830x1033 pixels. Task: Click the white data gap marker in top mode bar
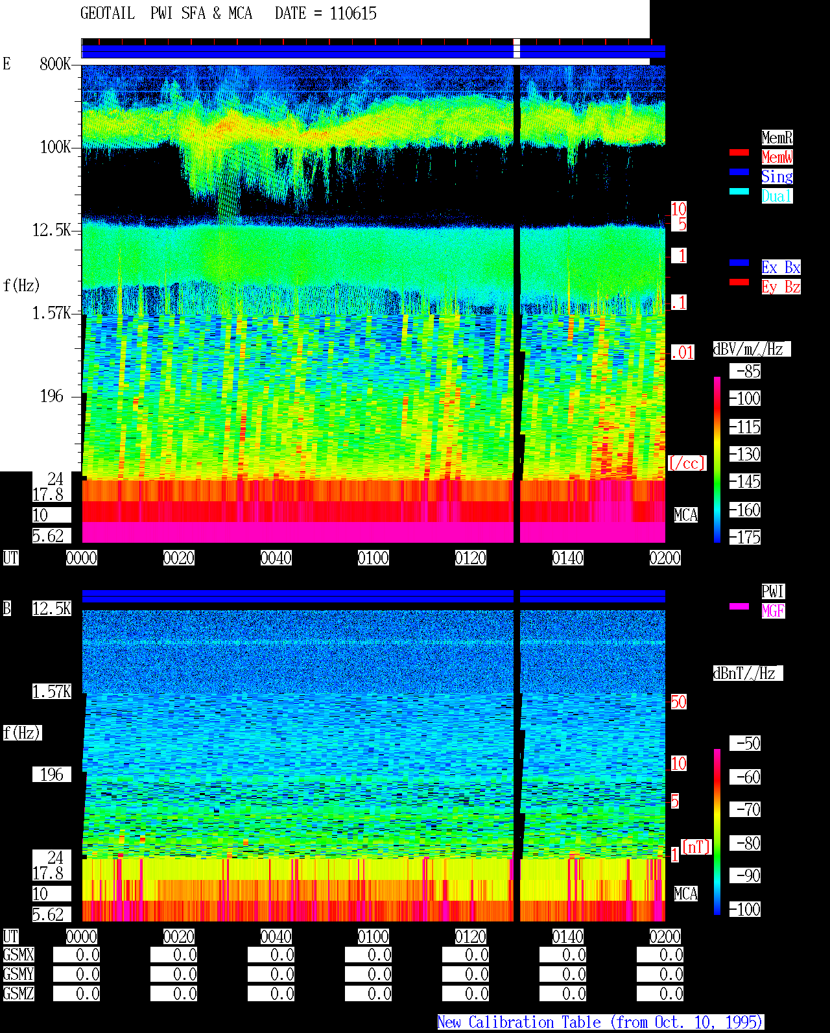click(517, 49)
